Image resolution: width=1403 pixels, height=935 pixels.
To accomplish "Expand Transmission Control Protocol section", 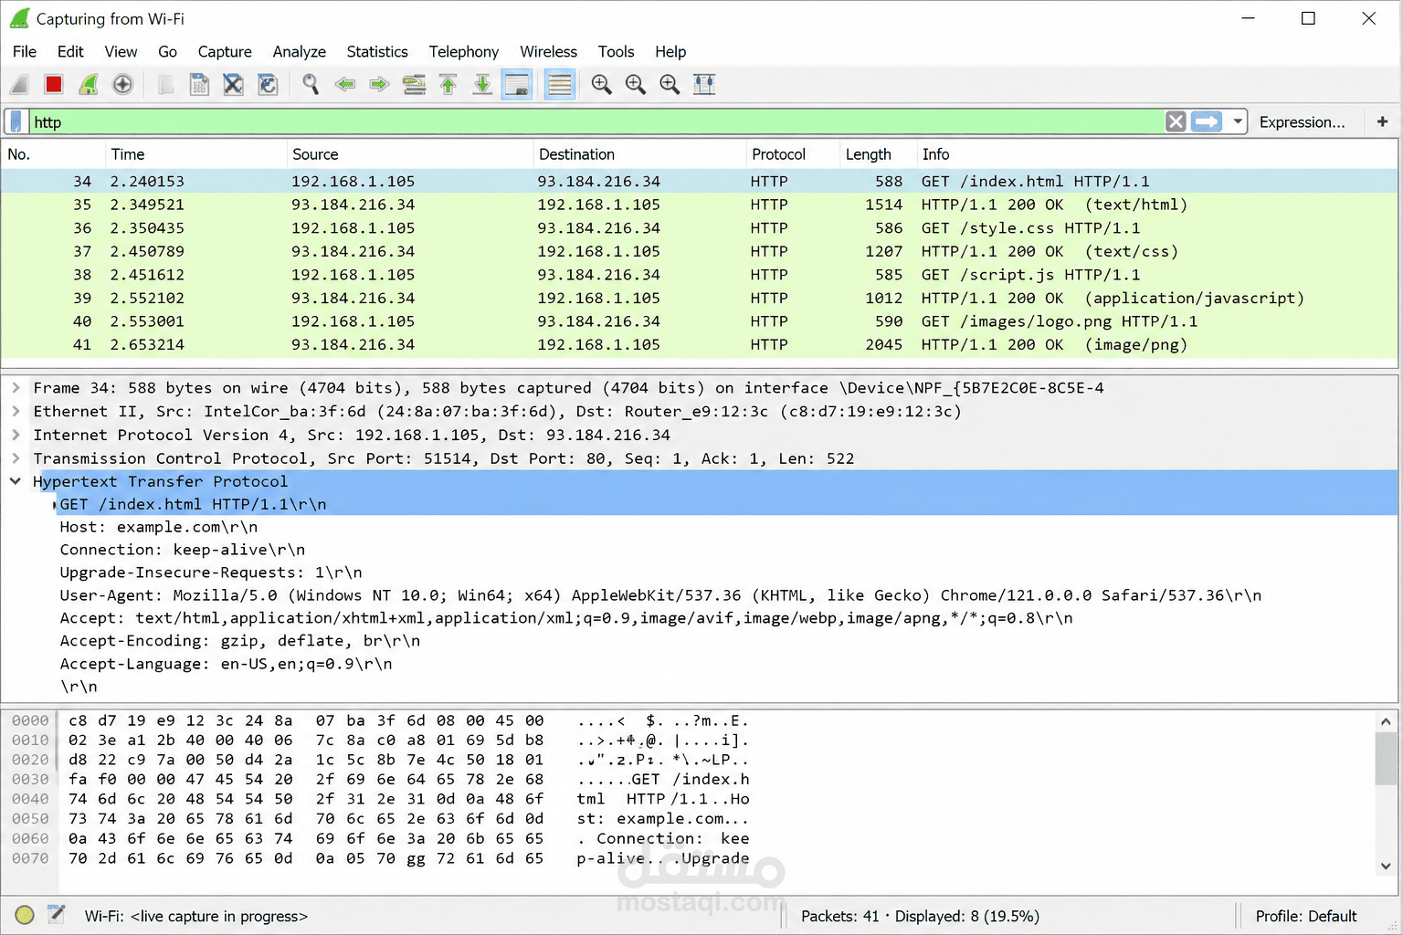I will pos(16,458).
